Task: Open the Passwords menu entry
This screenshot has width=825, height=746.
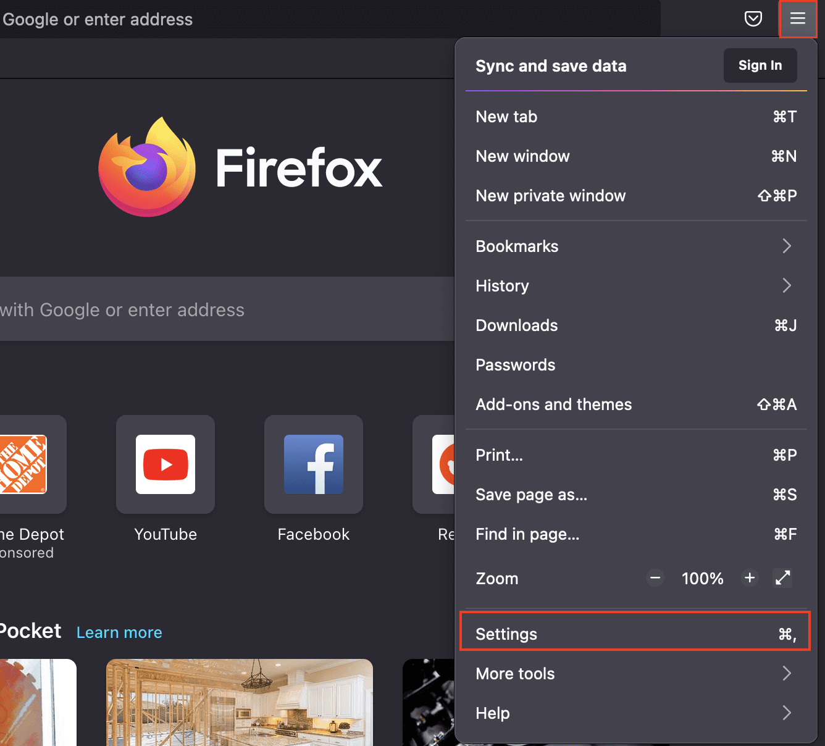Action: coord(635,365)
